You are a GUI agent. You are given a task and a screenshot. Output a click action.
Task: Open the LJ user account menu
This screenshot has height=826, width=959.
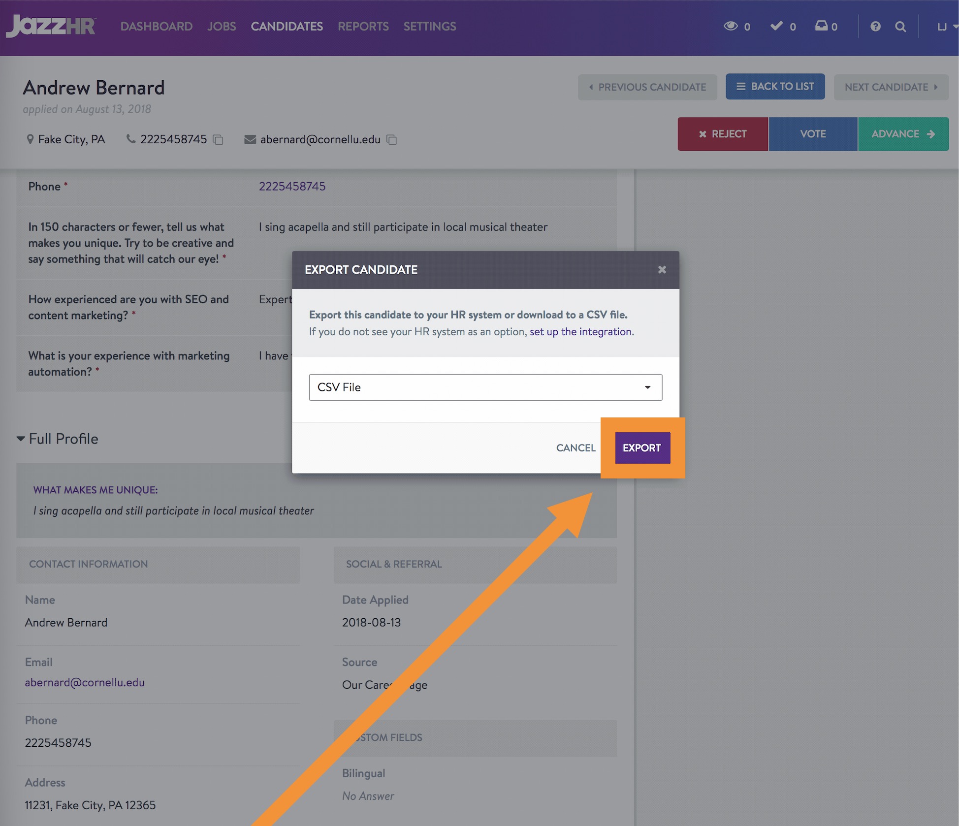tap(946, 27)
